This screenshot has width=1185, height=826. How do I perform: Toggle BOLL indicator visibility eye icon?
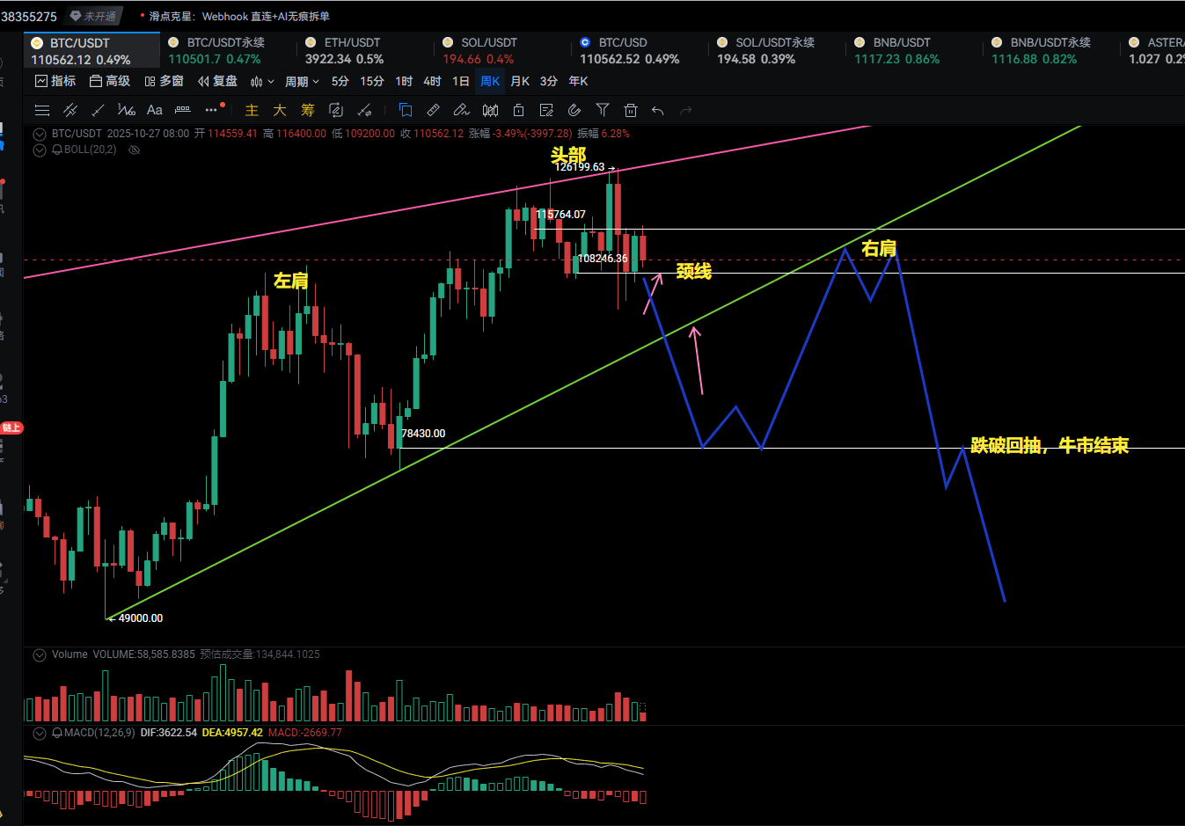pos(135,150)
